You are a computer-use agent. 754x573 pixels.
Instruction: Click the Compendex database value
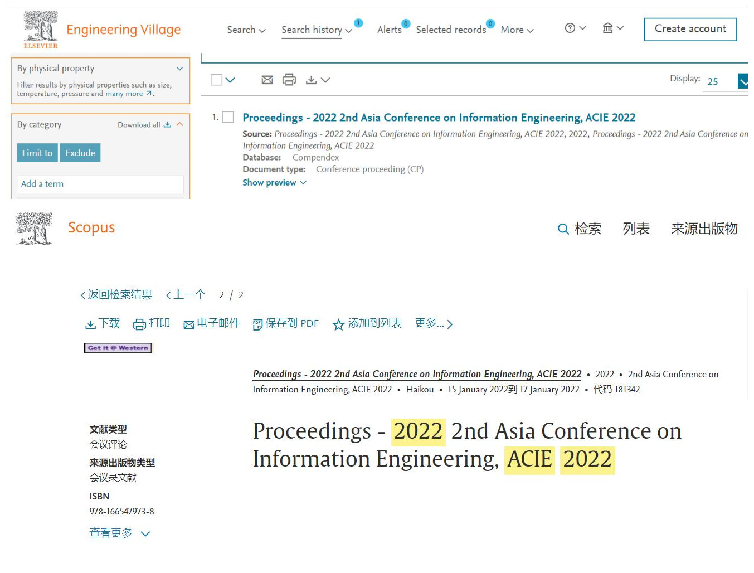pos(315,158)
